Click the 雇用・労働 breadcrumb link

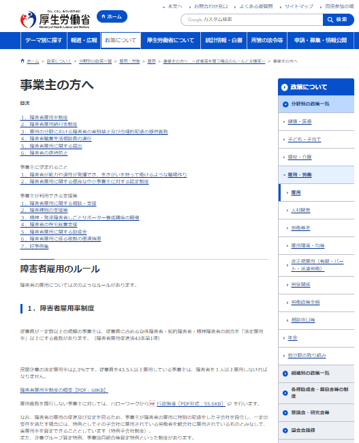point(129,61)
